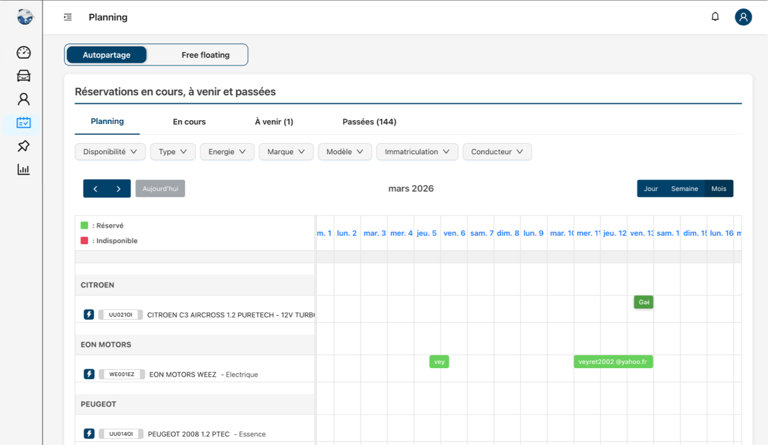Expand the Disponibilité filter
This screenshot has height=445, width=768.
110,152
